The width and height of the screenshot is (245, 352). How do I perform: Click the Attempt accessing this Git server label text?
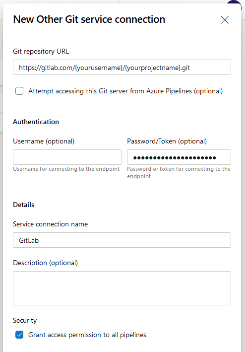(125, 91)
